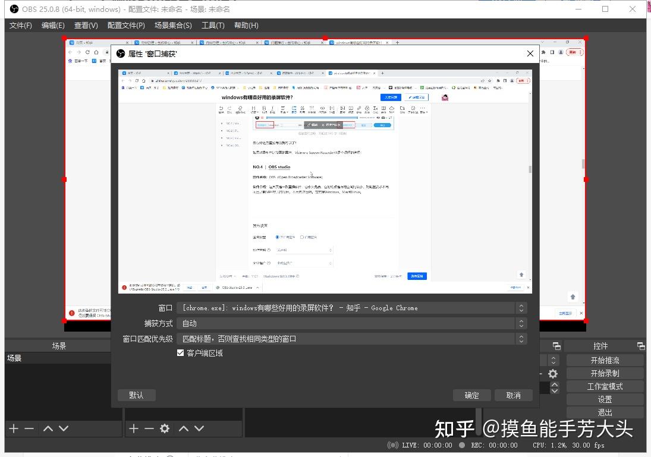The height and width of the screenshot is (457, 651).
Task: Move the source down with the arrow
Action: pos(199,428)
